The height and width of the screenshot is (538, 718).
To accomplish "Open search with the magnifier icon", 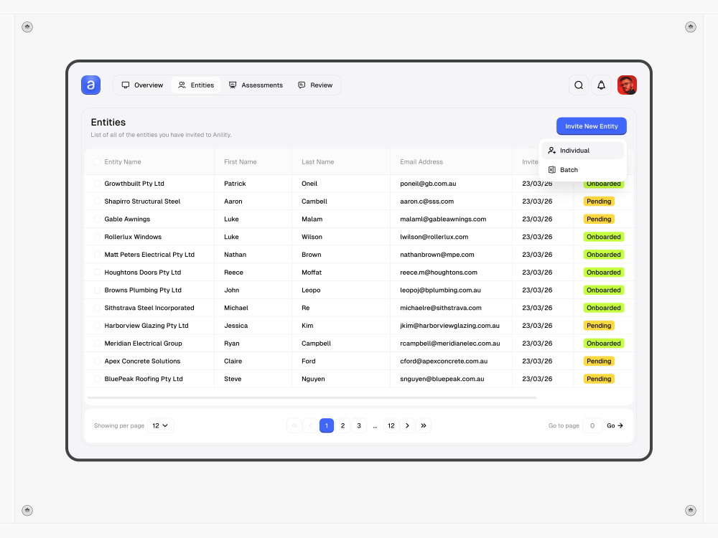I will 578,85.
